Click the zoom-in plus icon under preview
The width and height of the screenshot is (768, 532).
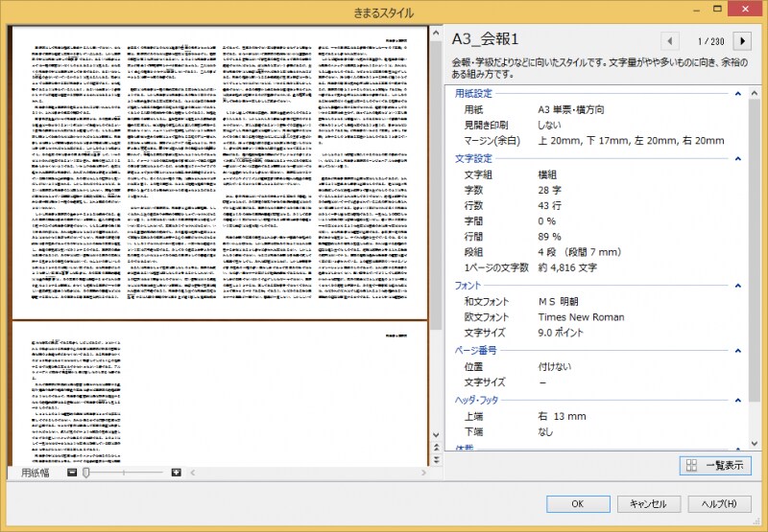point(176,473)
